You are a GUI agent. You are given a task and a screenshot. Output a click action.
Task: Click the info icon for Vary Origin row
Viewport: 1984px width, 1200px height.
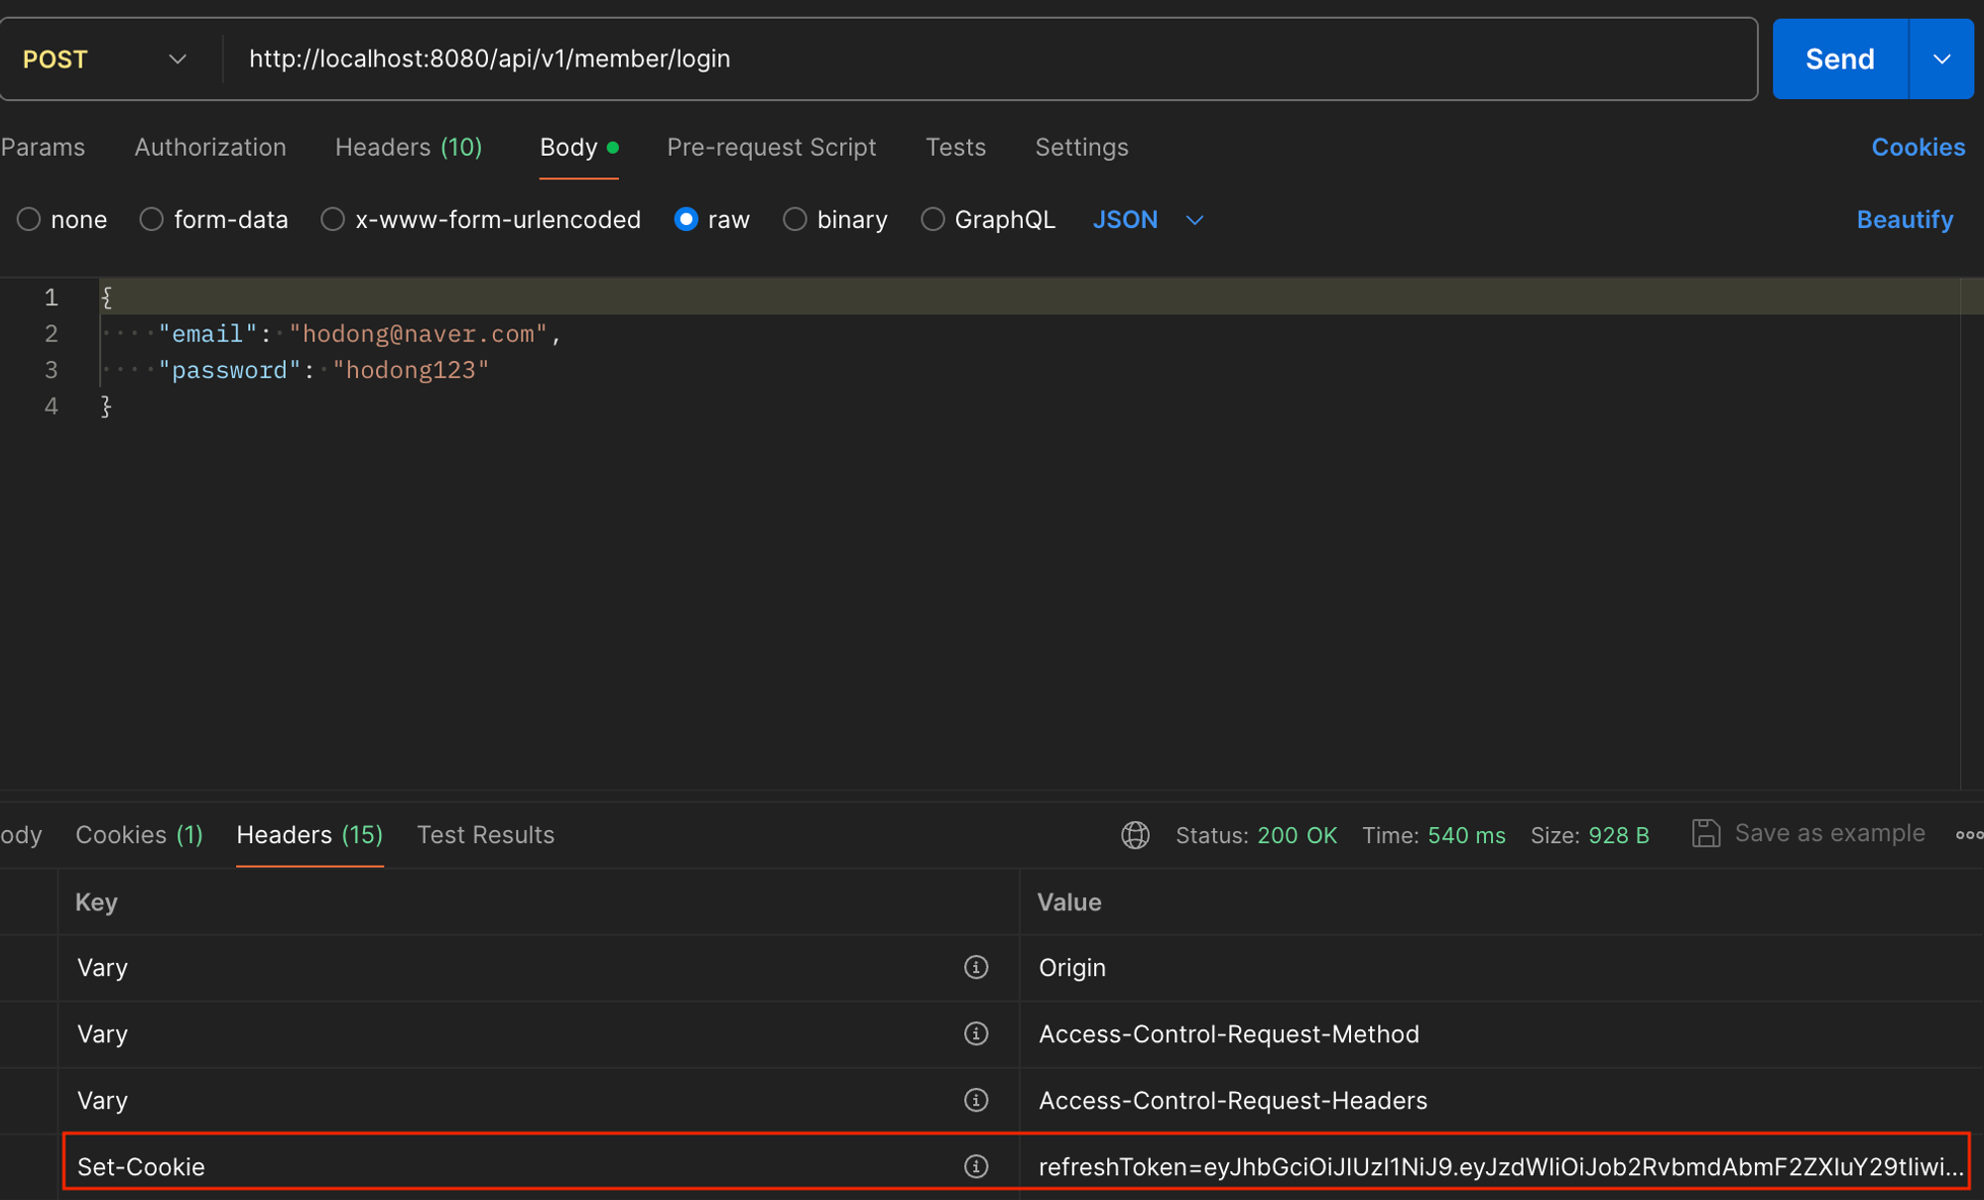click(x=976, y=967)
